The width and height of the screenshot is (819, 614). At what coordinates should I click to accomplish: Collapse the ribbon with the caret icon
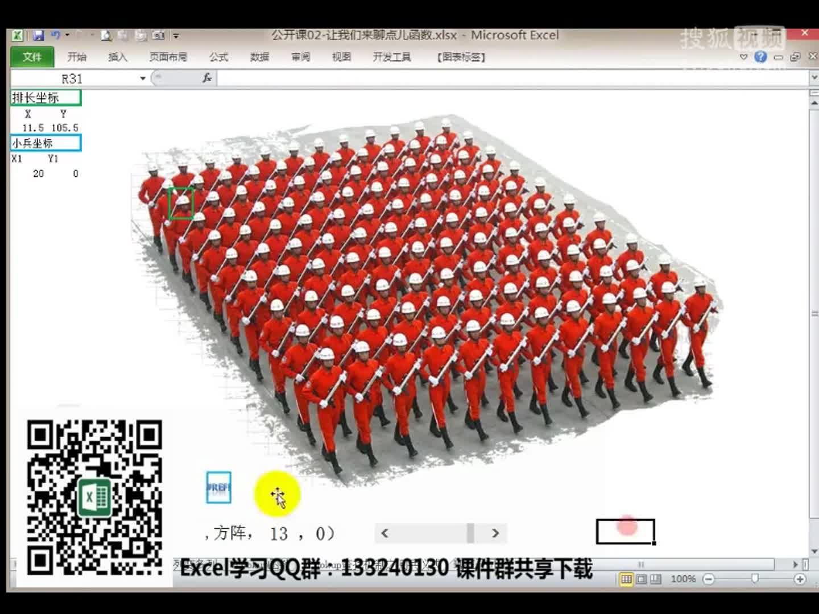[743, 57]
